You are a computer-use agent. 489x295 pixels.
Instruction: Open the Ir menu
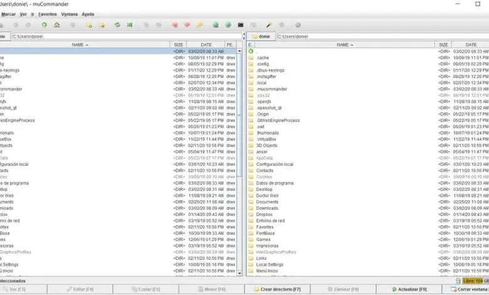[x=33, y=14]
